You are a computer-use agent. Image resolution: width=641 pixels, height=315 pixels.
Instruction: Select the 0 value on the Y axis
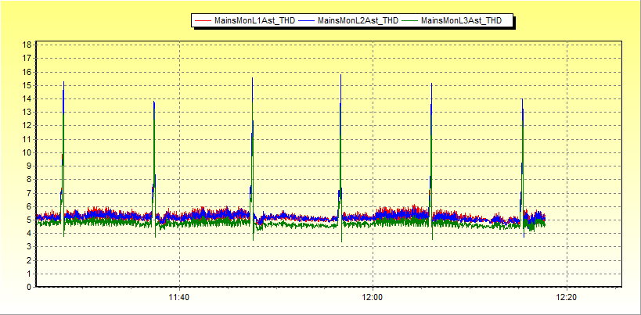[29, 287]
